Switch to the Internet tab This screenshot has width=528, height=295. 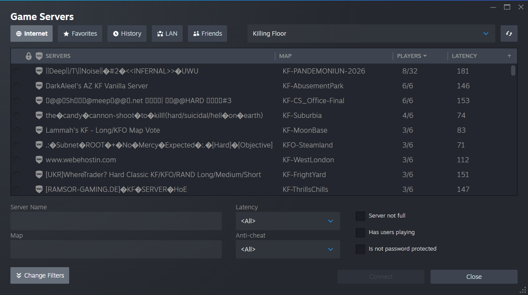(32, 34)
